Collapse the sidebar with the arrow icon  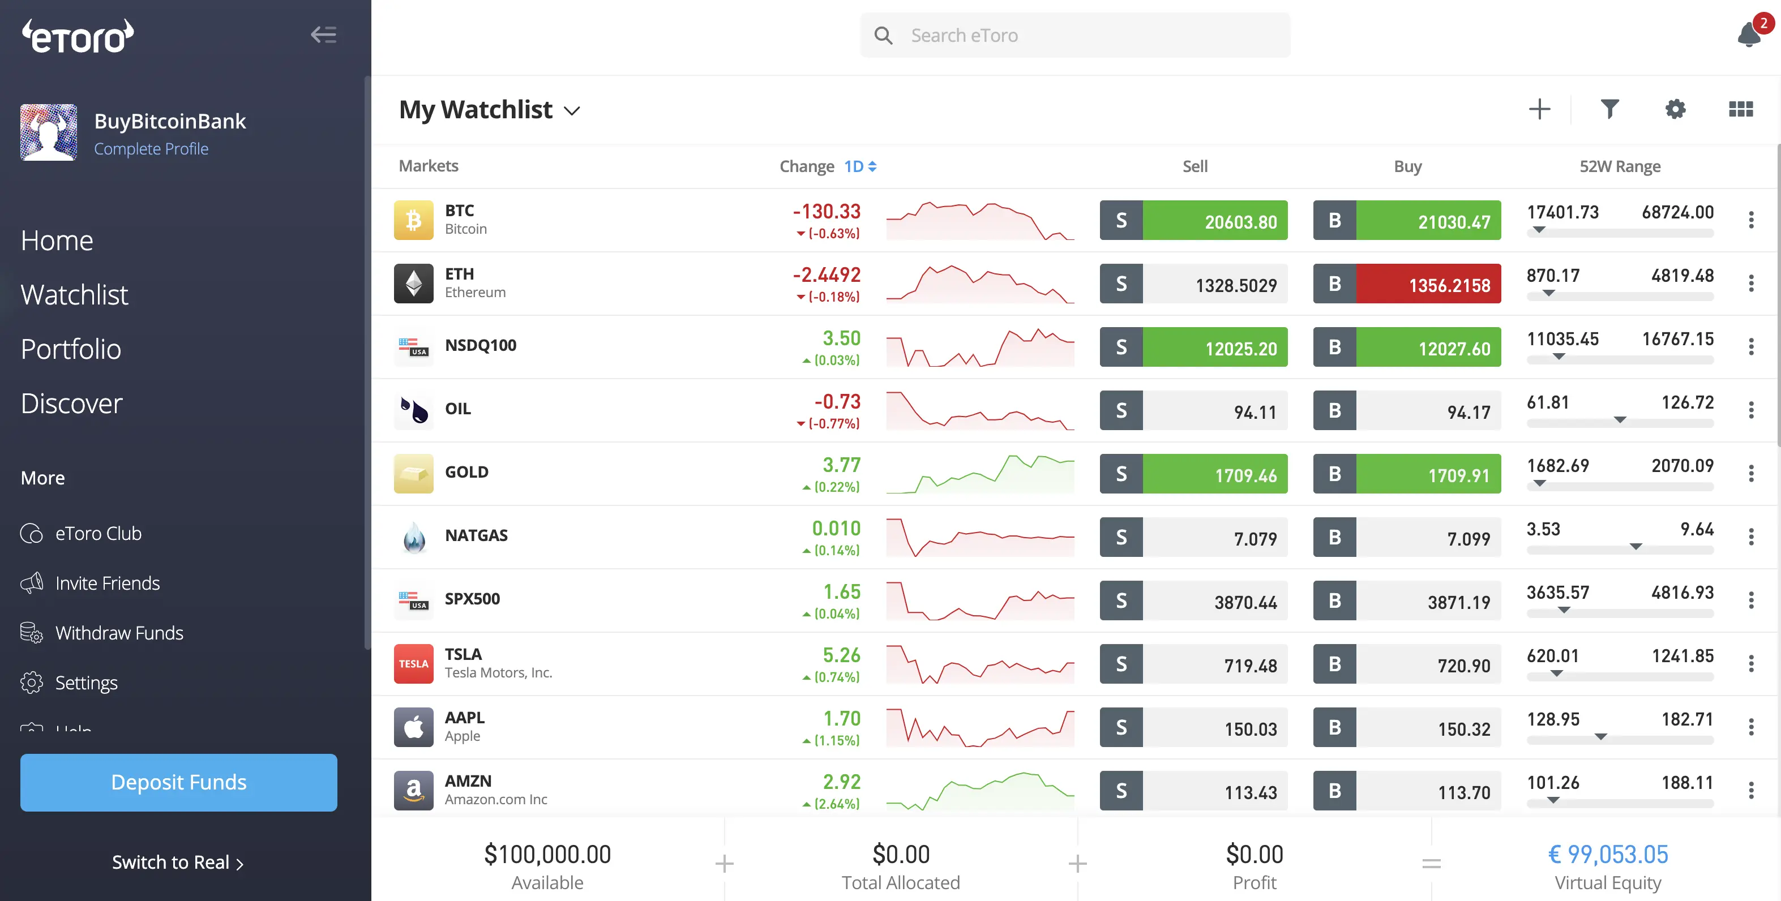point(324,35)
